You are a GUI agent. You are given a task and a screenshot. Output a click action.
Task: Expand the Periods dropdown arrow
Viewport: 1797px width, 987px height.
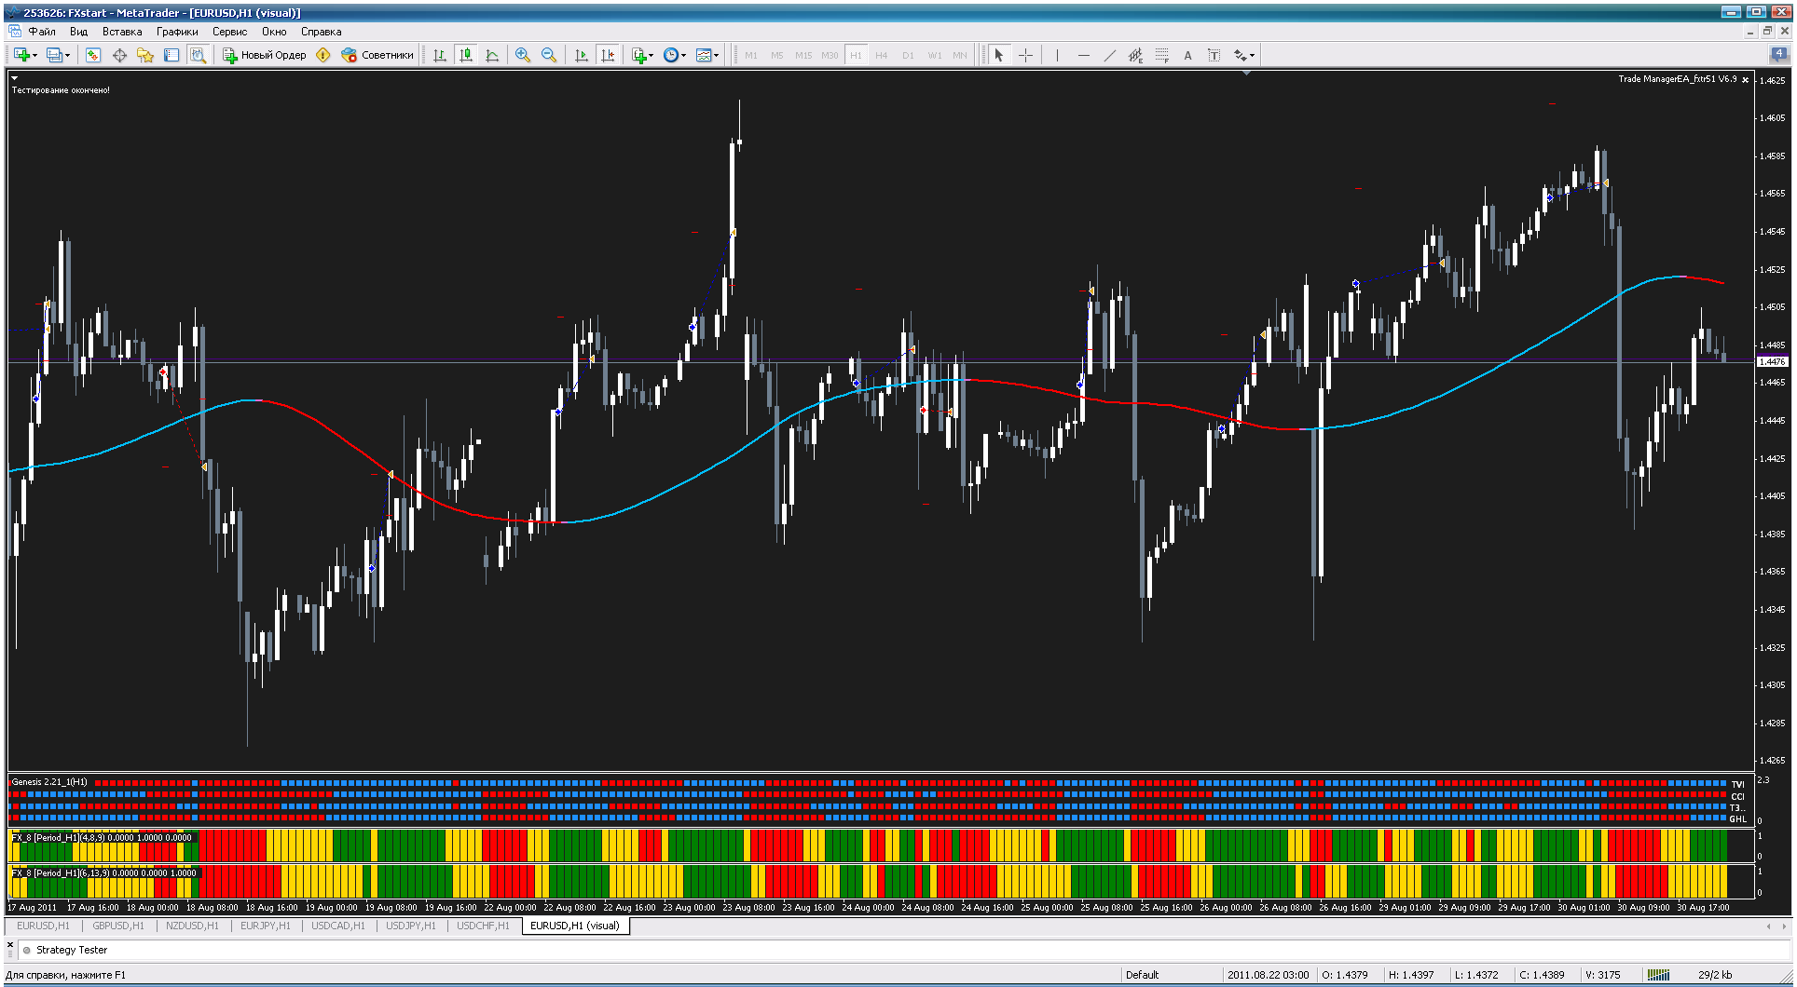click(x=684, y=55)
